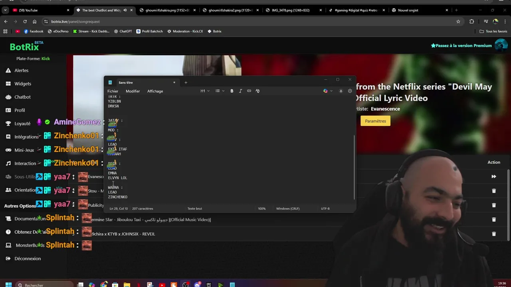Click Notepad vertical scrollbar
Screen dimensions: 511x287
pyautogui.click(x=354, y=167)
